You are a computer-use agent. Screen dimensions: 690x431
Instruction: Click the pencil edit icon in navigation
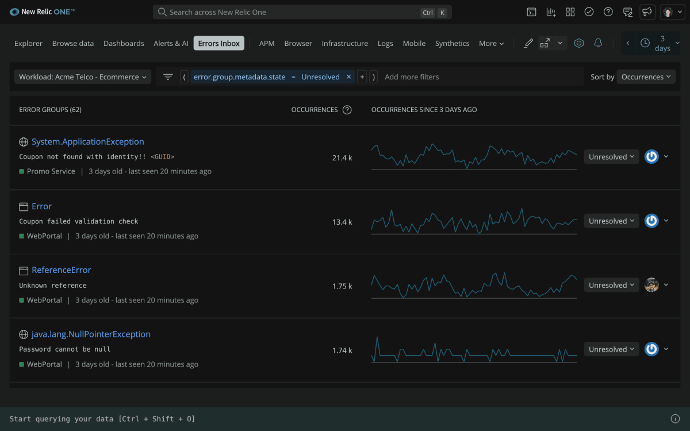[528, 43]
